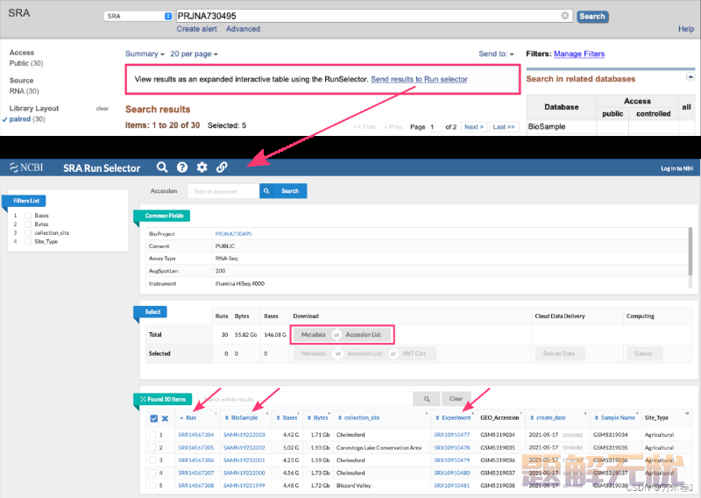Open the 20 per page dropdown

click(194, 53)
